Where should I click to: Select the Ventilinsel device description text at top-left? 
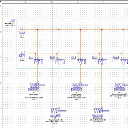tap(10, 23)
